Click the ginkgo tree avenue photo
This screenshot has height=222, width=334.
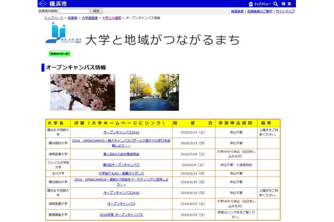(154, 92)
